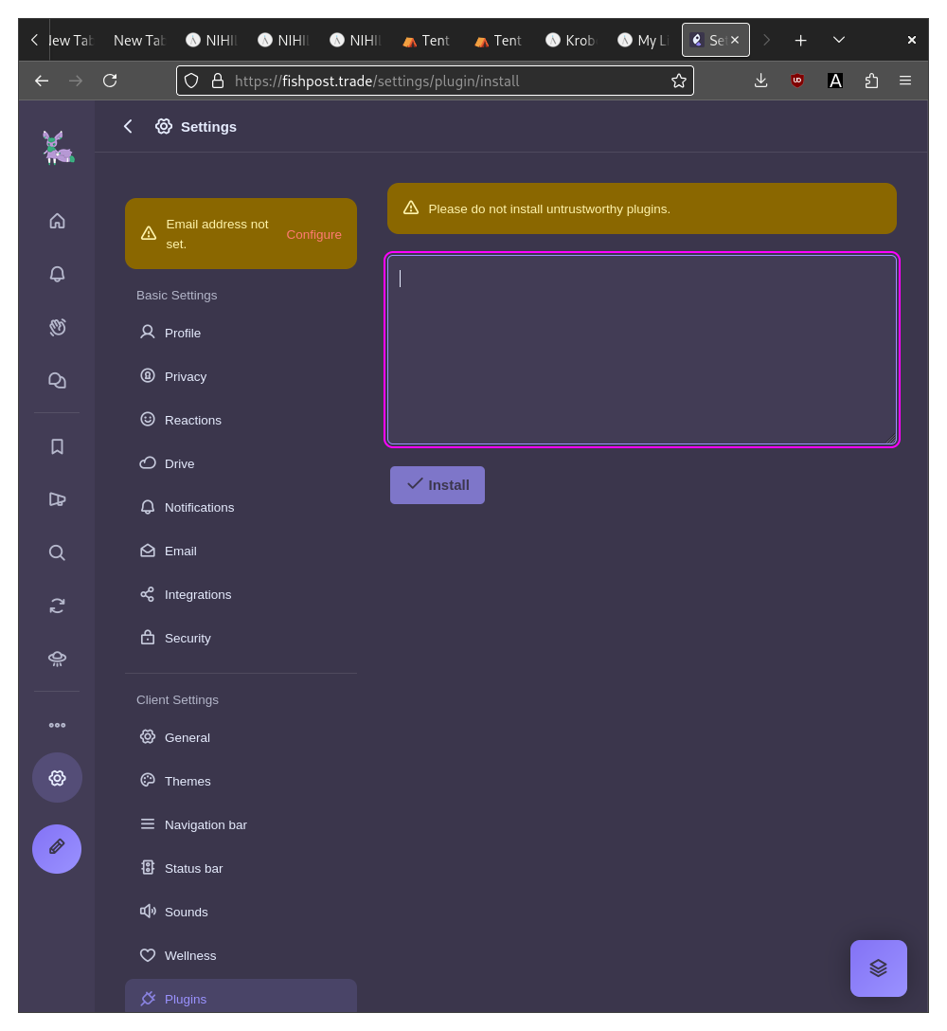
Task: Focus the plugin code text area
Action: coord(642,350)
